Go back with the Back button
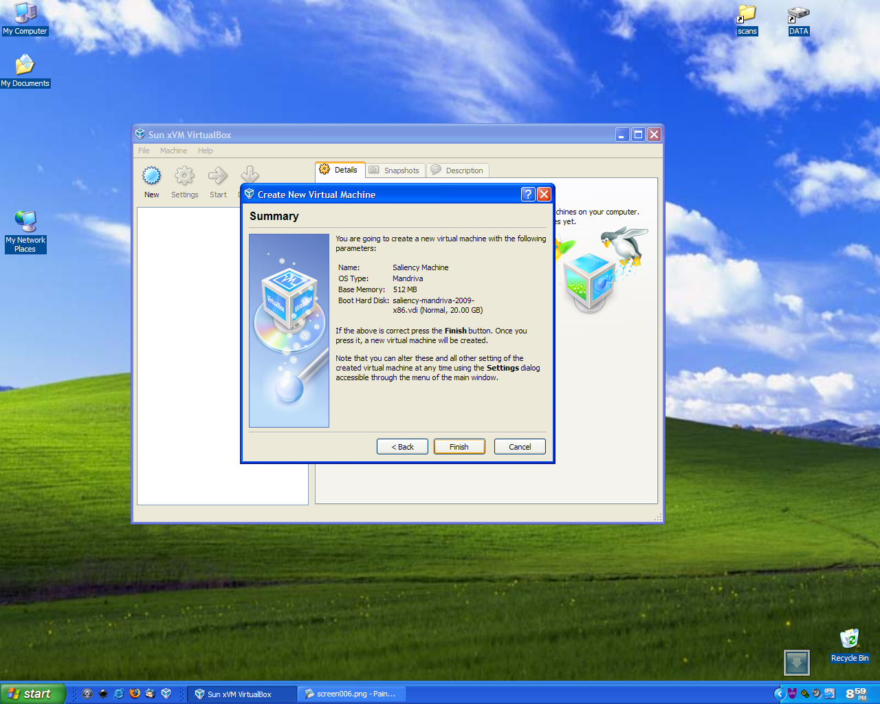This screenshot has height=704, width=880. (402, 447)
